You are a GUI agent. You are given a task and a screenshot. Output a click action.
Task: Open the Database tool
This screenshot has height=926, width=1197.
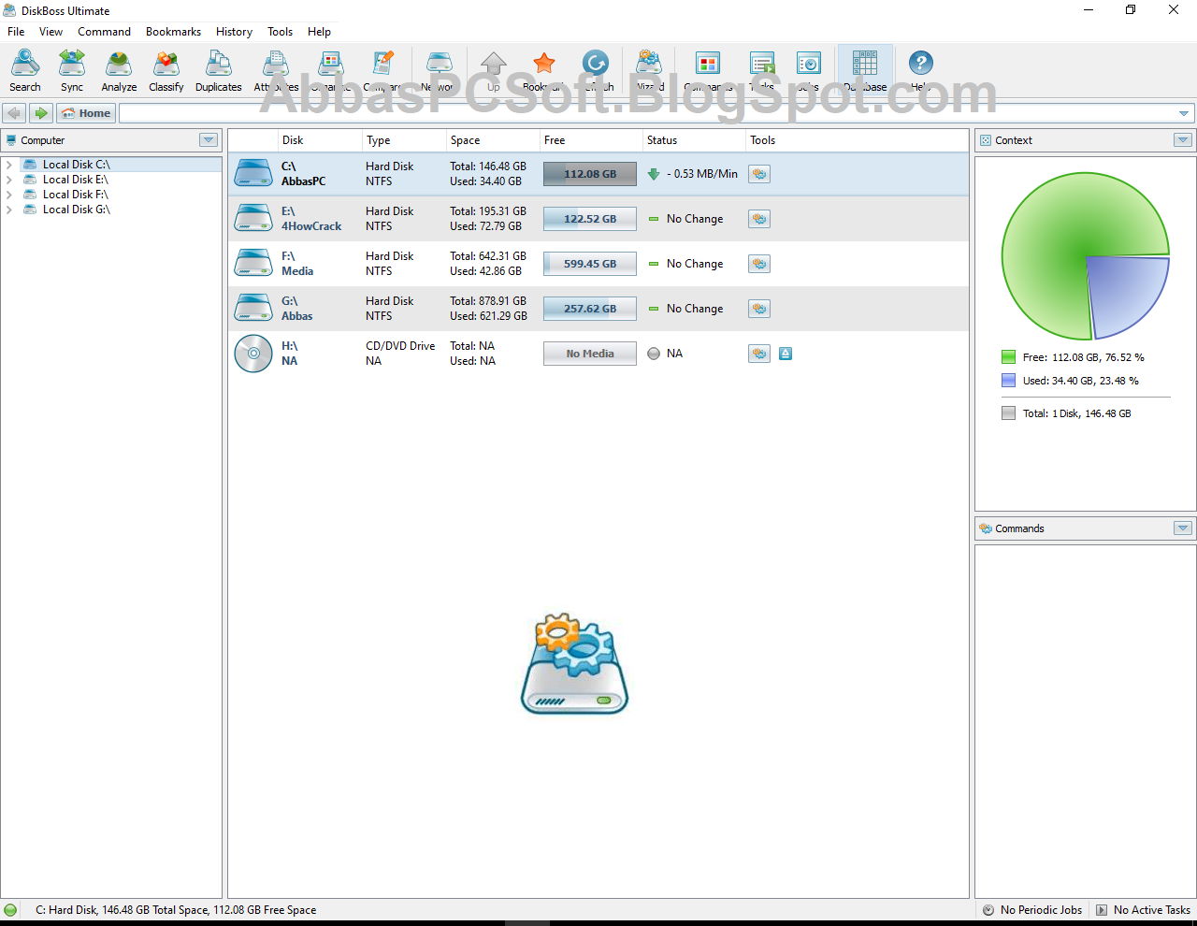pyautogui.click(x=865, y=71)
